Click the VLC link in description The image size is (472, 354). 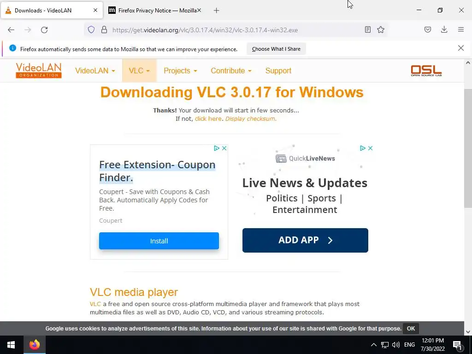pos(95,304)
